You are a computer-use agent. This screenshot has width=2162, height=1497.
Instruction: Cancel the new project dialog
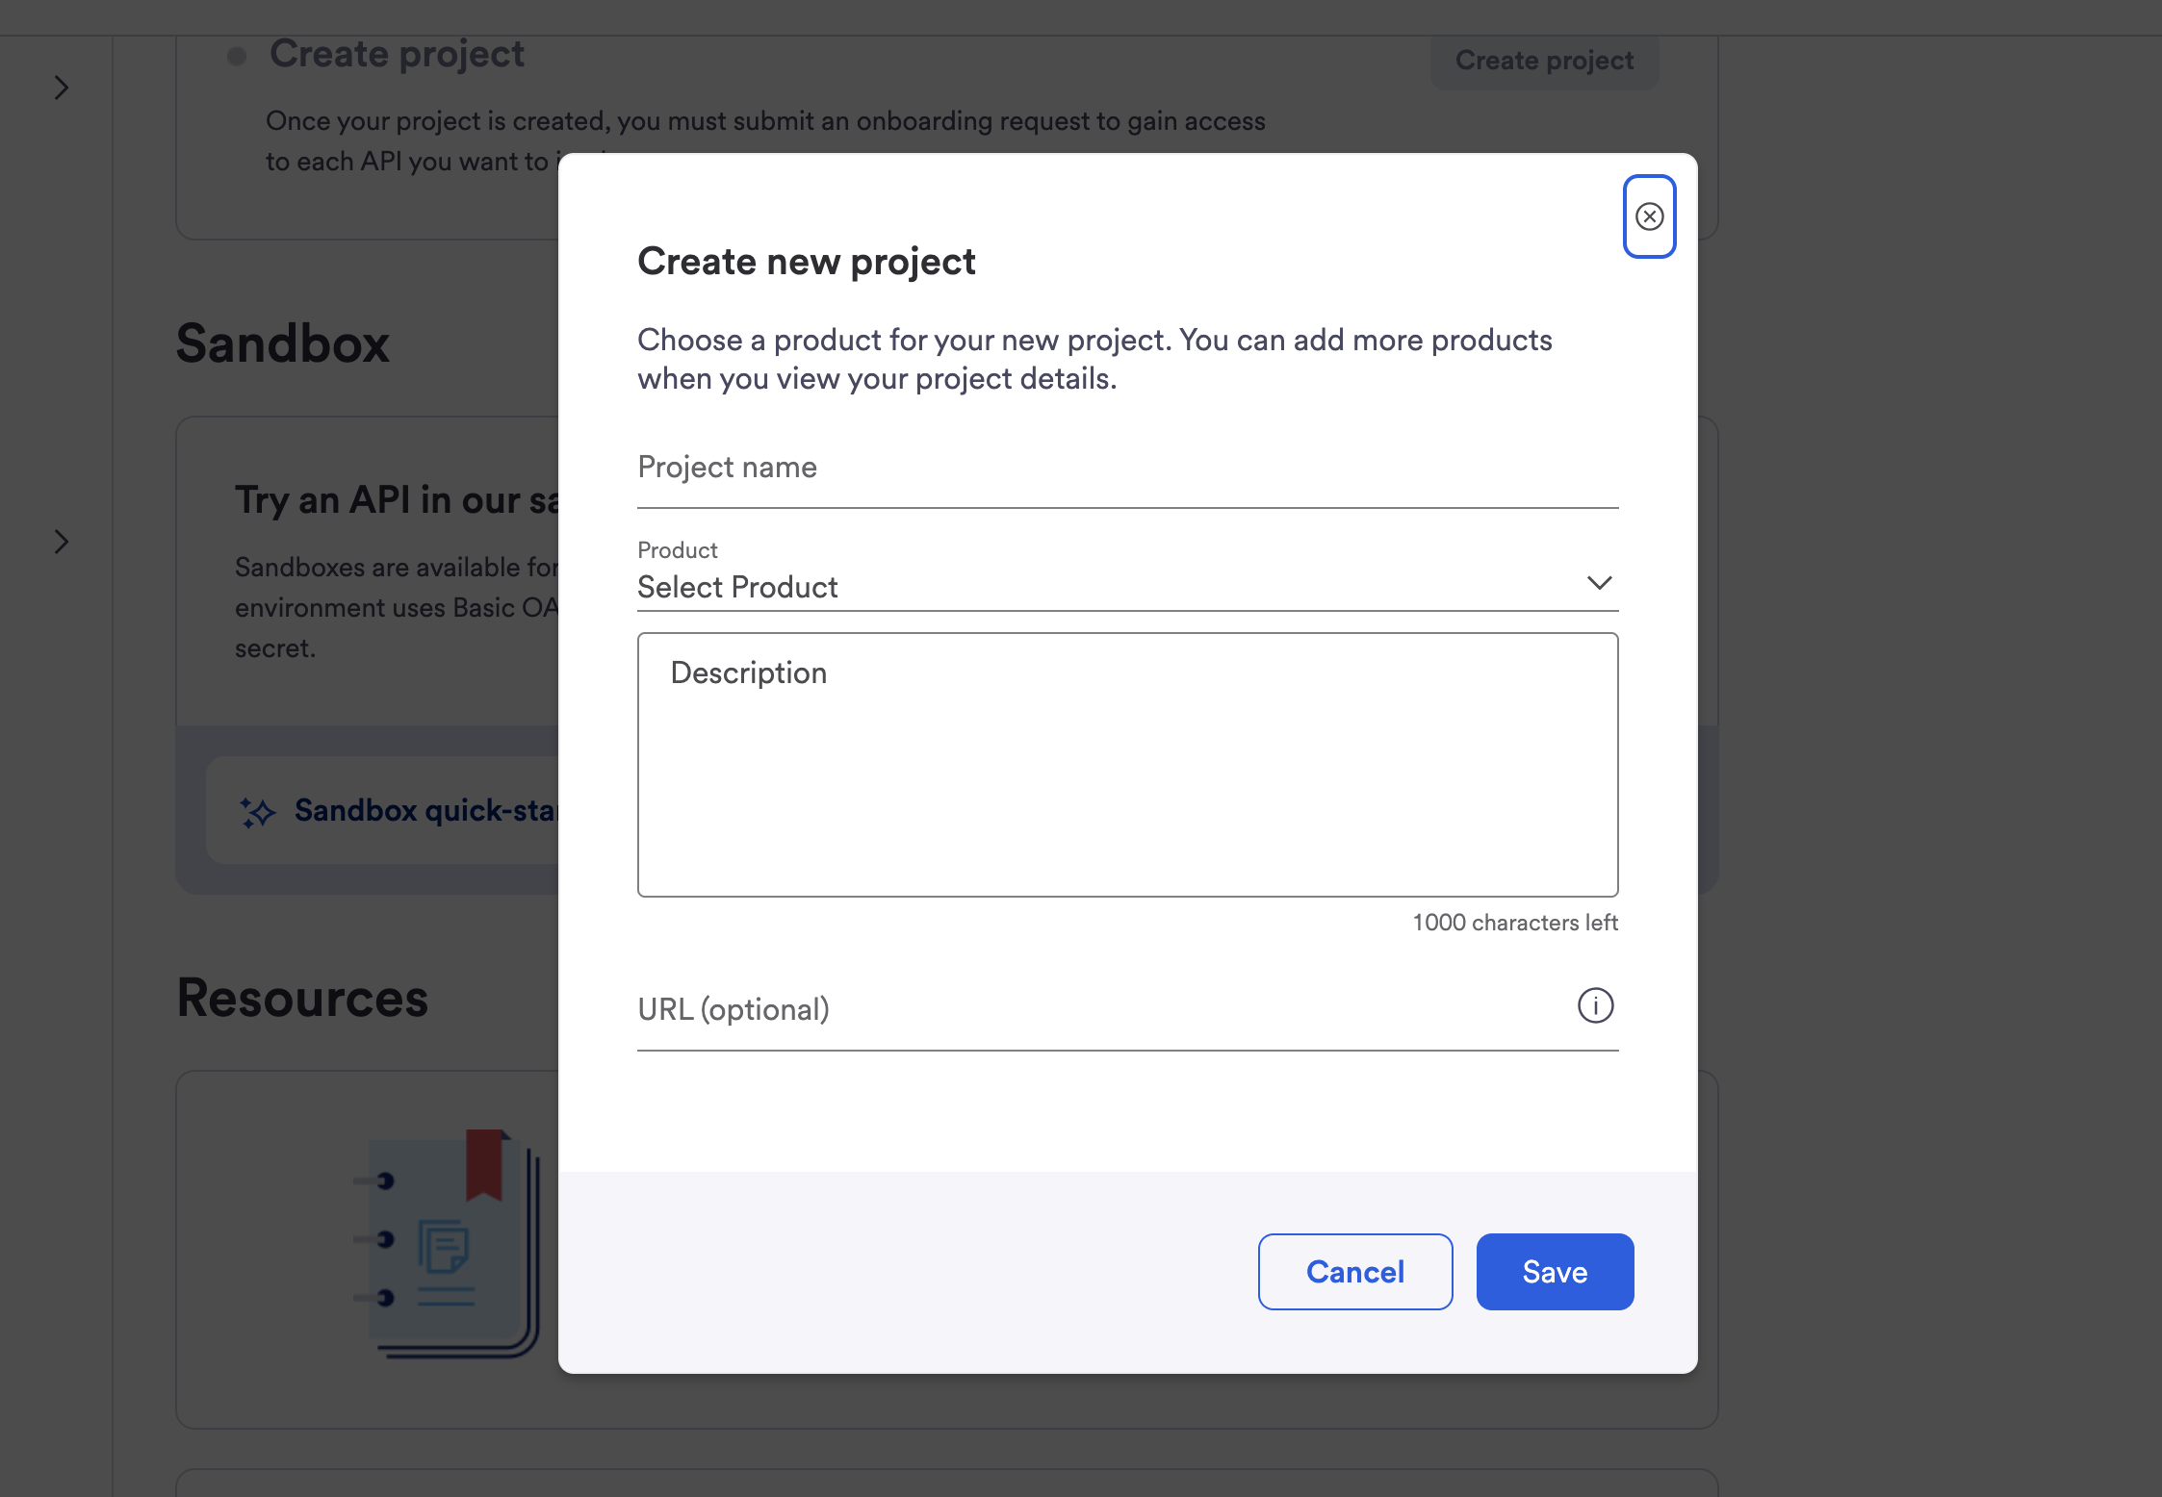[x=1354, y=1272]
